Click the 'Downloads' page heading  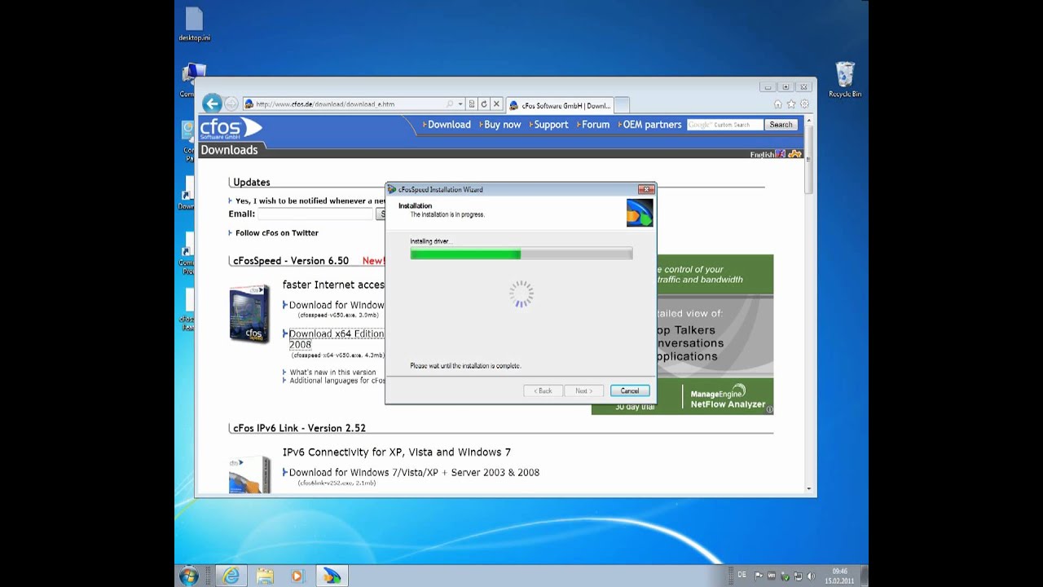[x=229, y=150]
